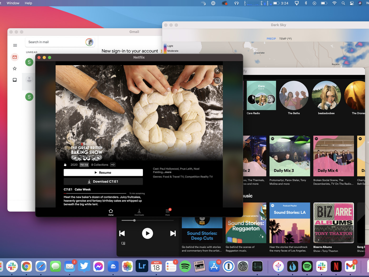369x277 pixels.
Task: Open 'New sign-in to your account' email
Action: (x=130, y=51)
